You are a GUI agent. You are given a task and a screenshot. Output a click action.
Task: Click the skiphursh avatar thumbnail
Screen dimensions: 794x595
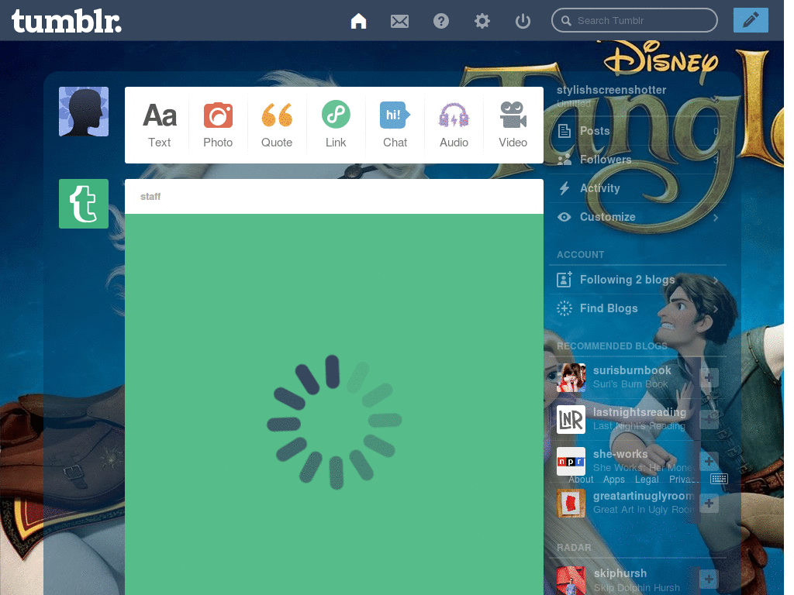571,581
